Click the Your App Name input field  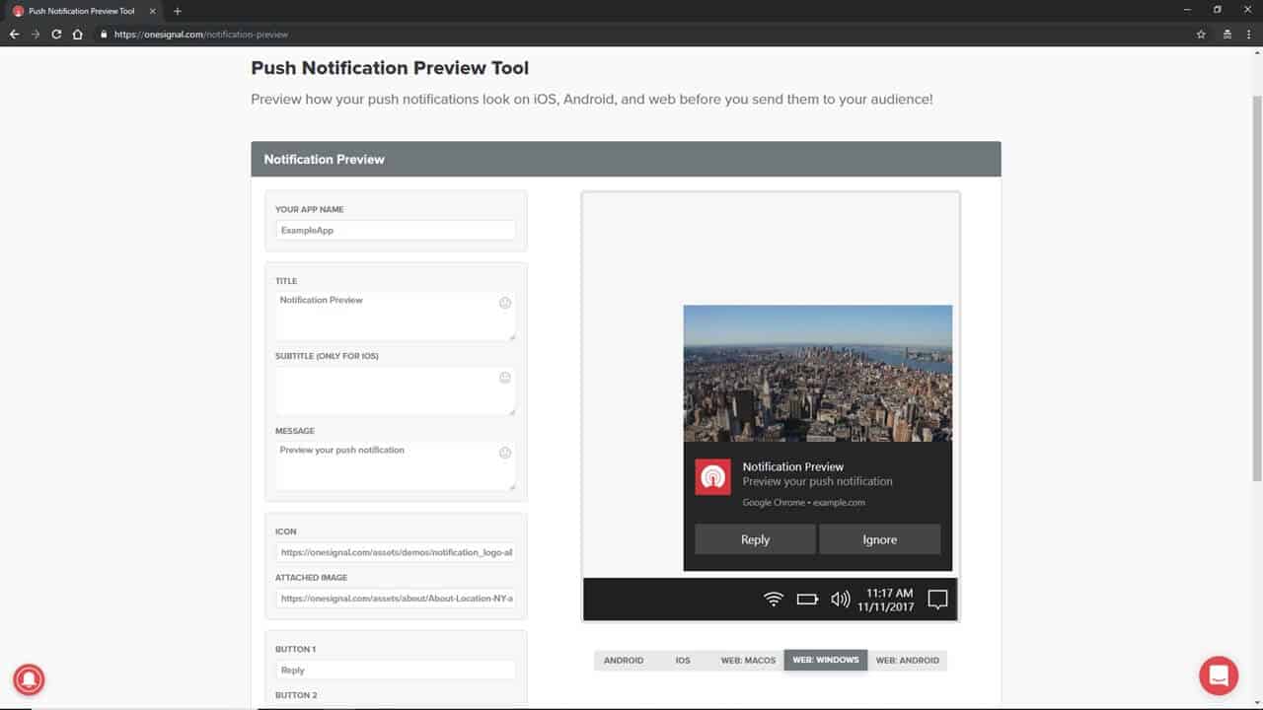tap(395, 230)
